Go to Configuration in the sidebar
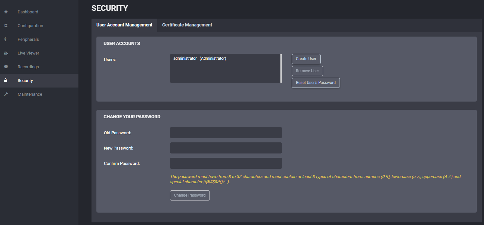Image resolution: width=484 pixels, height=225 pixels. (x=39, y=26)
